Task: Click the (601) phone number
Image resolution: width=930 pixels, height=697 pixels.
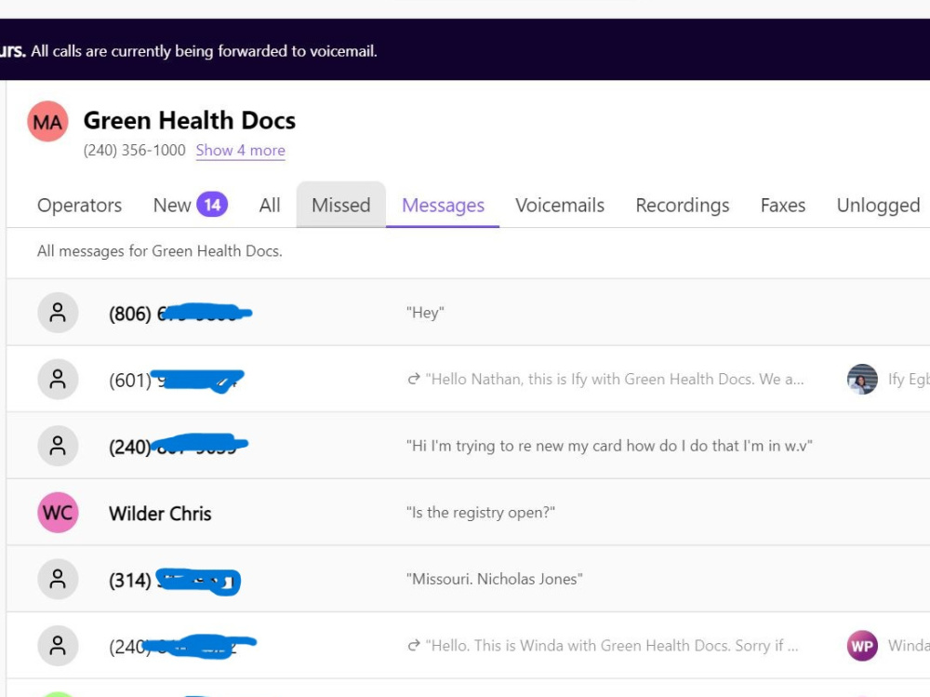Action: pos(176,380)
